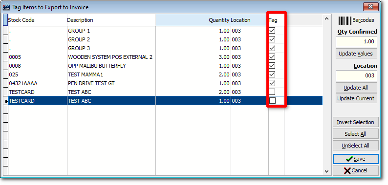Click the Update Values button

[x=356, y=54]
